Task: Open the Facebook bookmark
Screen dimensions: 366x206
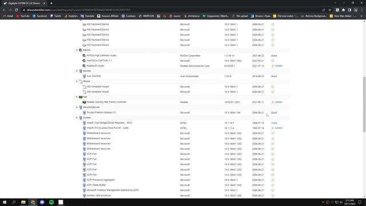Action: [x=39, y=16]
